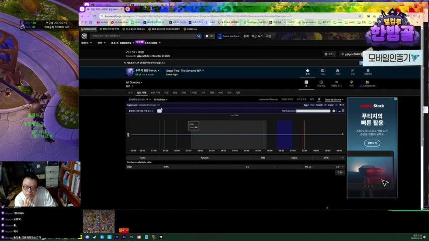Toggle the Augmented Damage option
This screenshot has height=241, width=429.
click(x=268, y=99)
